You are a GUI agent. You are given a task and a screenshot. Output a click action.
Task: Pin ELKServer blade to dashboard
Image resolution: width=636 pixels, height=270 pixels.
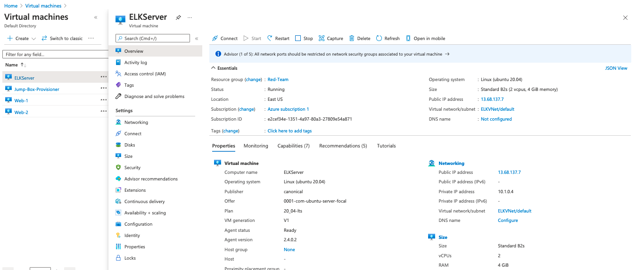(x=178, y=17)
